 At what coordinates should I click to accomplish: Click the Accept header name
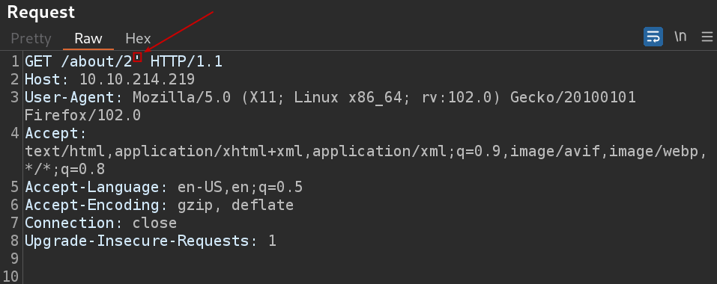coord(52,134)
